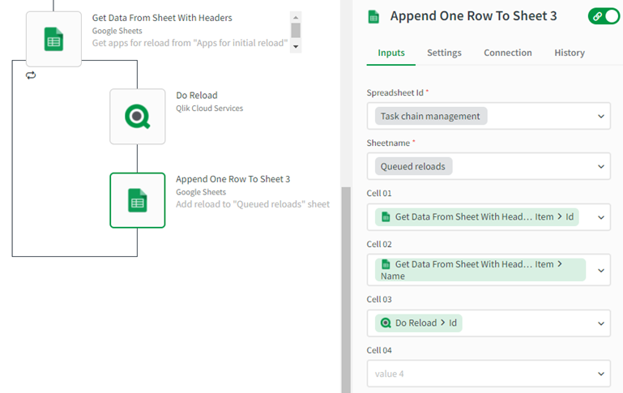Open the Cell 03 dropdown arrow

[x=601, y=323]
